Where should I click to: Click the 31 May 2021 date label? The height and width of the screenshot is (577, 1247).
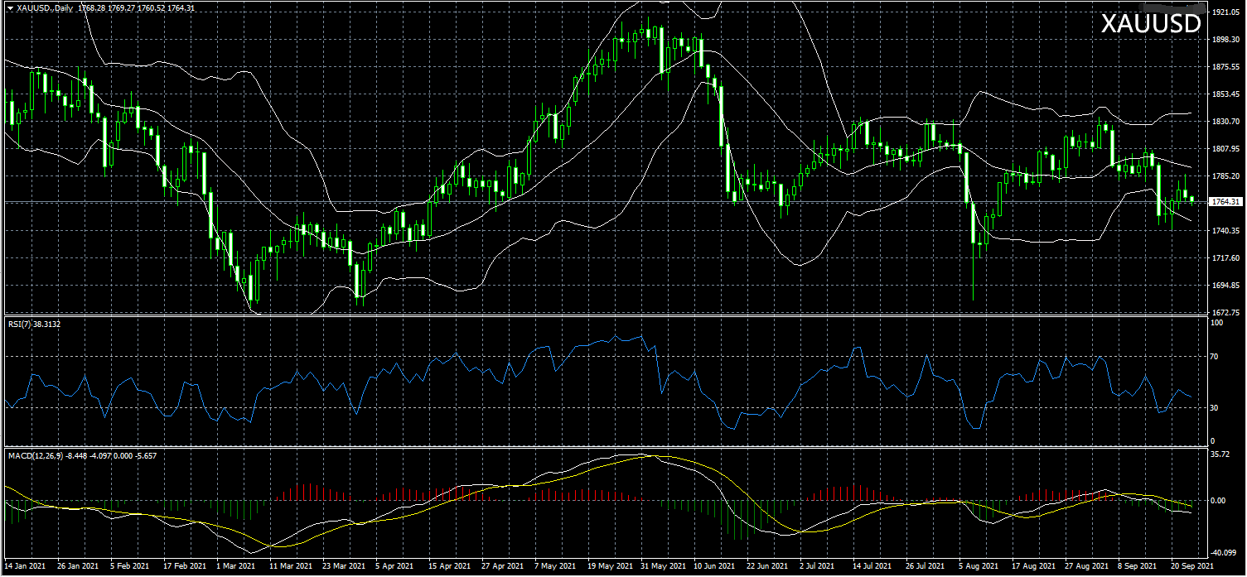[x=664, y=567]
